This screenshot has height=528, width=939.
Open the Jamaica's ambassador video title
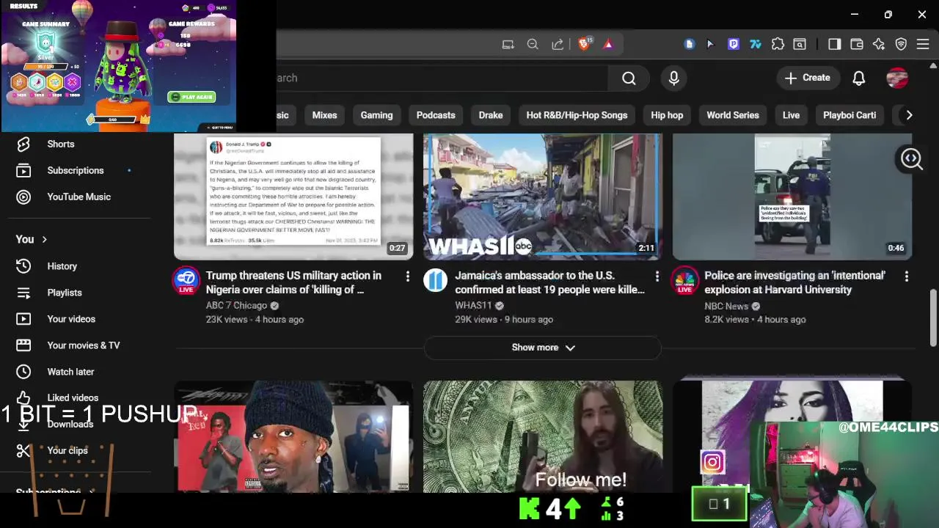549,282
